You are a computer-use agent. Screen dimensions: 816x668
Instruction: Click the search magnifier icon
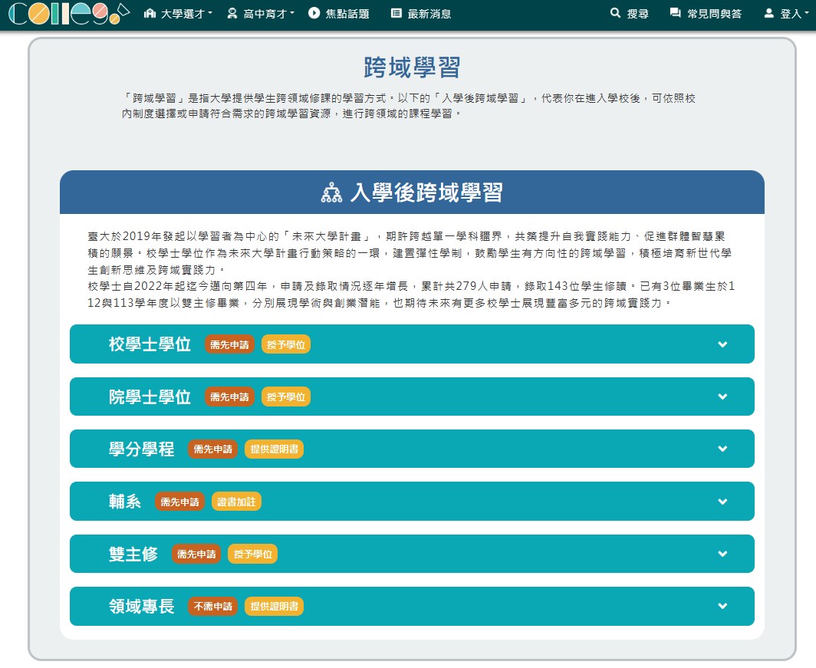pos(614,13)
